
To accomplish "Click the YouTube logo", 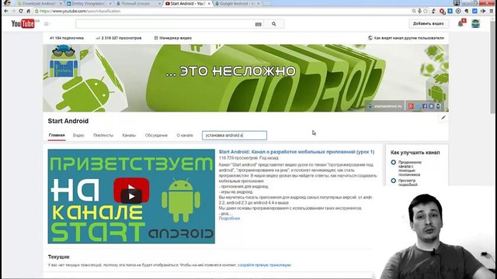I will point(23,24).
